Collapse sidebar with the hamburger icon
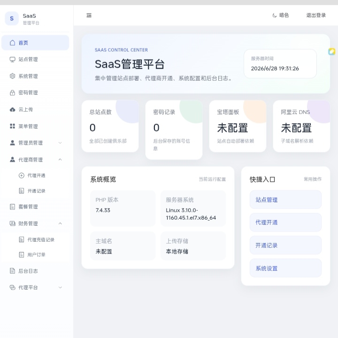Screen dimensions: 338x338 (x=89, y=15)
